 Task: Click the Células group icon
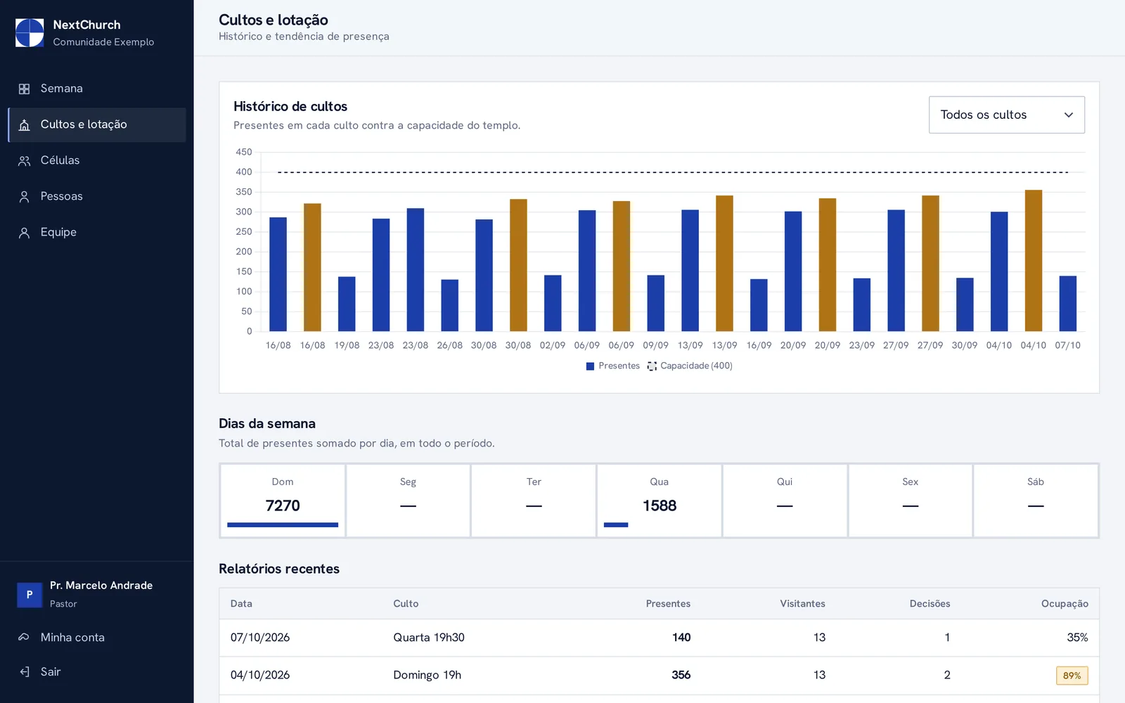pyautogui.click(x=24, y=161)
